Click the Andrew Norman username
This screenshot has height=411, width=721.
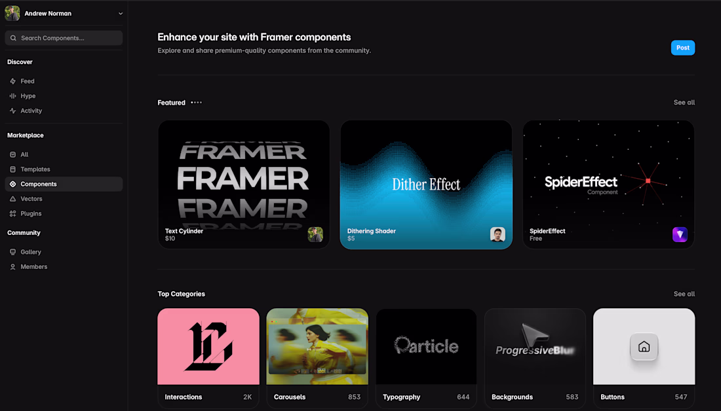click(48, 14)
